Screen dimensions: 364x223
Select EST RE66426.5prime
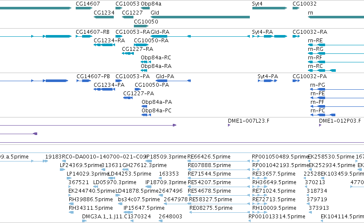point(209,157)
